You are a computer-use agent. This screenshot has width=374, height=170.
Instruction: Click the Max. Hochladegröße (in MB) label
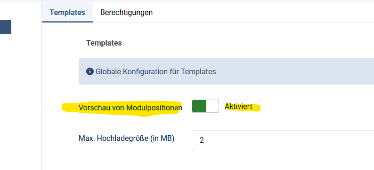[x=126, y=139]
